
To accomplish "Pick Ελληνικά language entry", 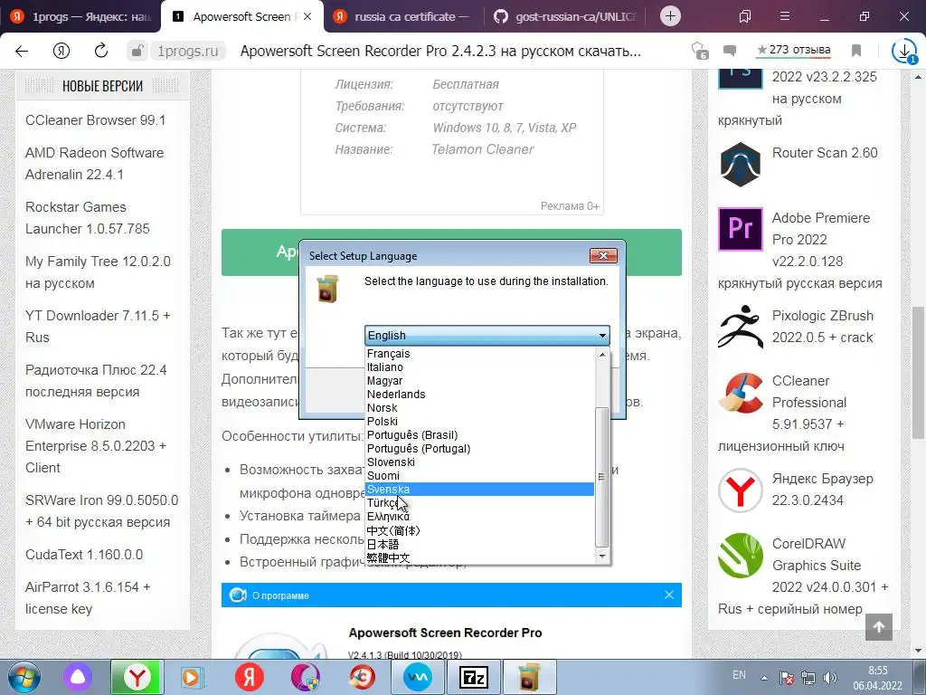I will [x=479, y=517].
